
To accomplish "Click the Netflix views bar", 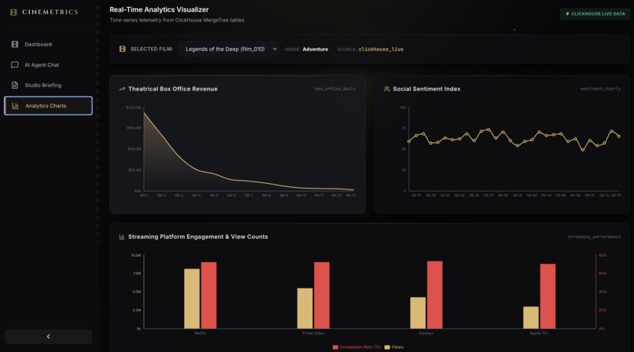I will 192,299.
